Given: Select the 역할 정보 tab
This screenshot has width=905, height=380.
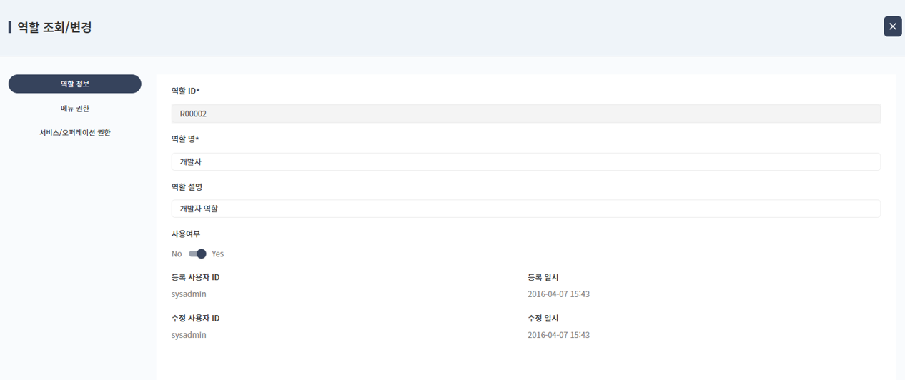Looking at the screenshot, I should [x=75, y=84].
